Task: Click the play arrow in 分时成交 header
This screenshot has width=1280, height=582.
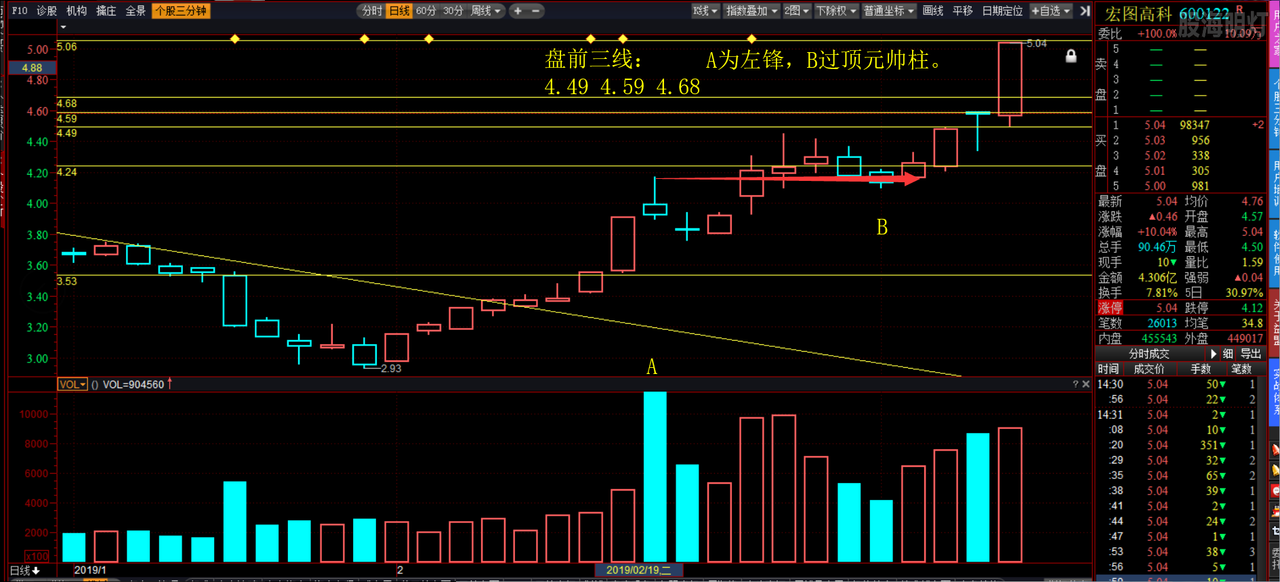Action: click(1214, 354)
